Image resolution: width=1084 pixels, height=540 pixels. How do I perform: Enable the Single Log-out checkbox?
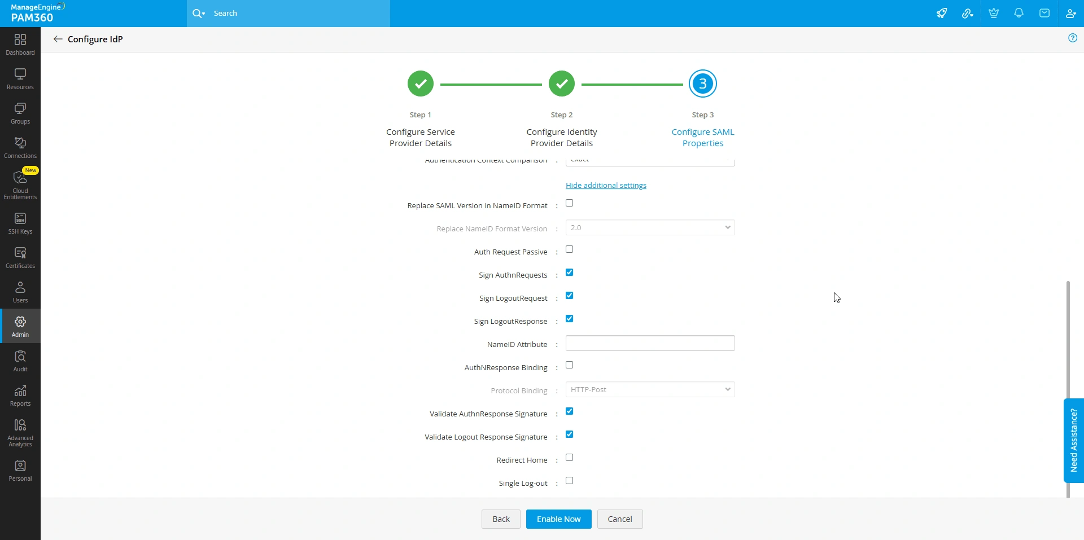pos(569,481)
